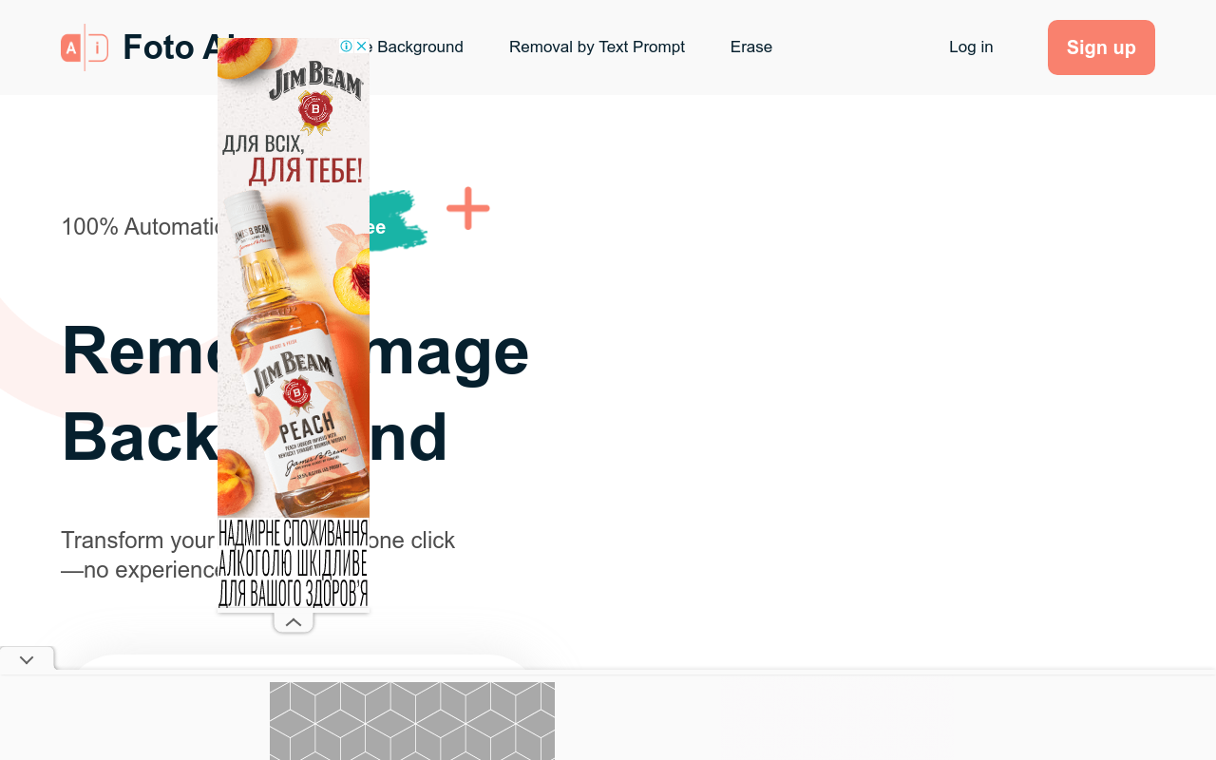This screenshot has width=1216, height=760.
Task: Click the Sign up button
Action: pos(1101,47)
